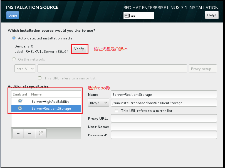225x168 pixels.
Task: Select the Server-HighAvailability repository row
Action: [46, 101]
